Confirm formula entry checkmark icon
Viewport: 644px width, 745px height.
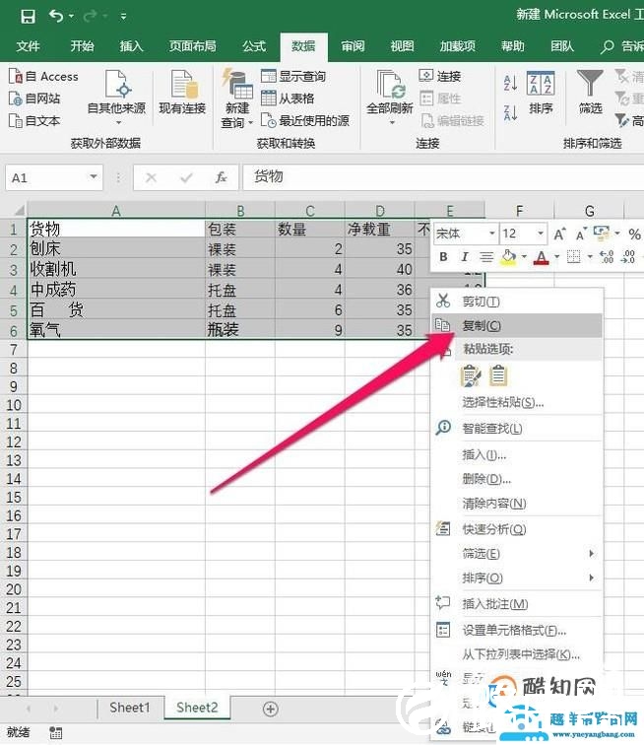coord(186,177)
